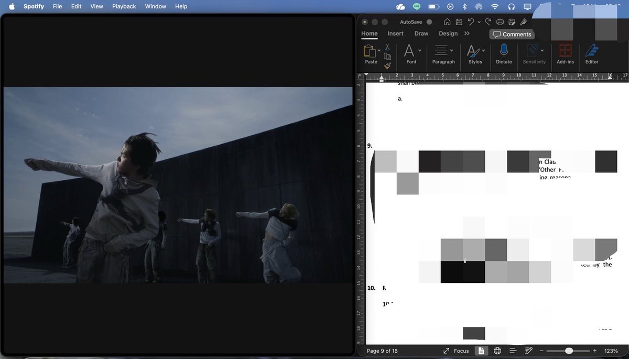Open the Paragraph group menu
This screenshot has height=359, width=629.
(443, 55)
